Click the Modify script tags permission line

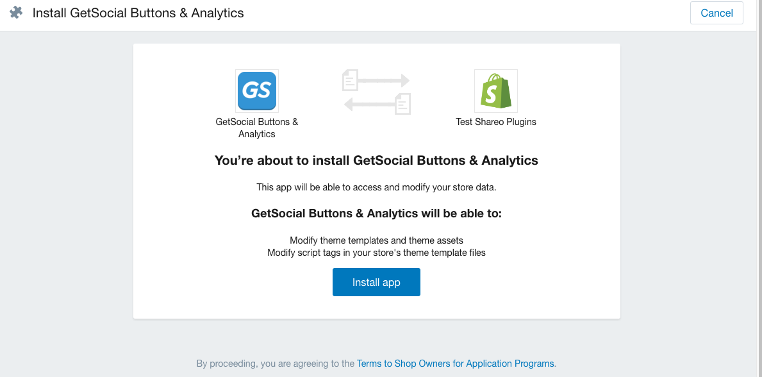click(x=377, y=253)
